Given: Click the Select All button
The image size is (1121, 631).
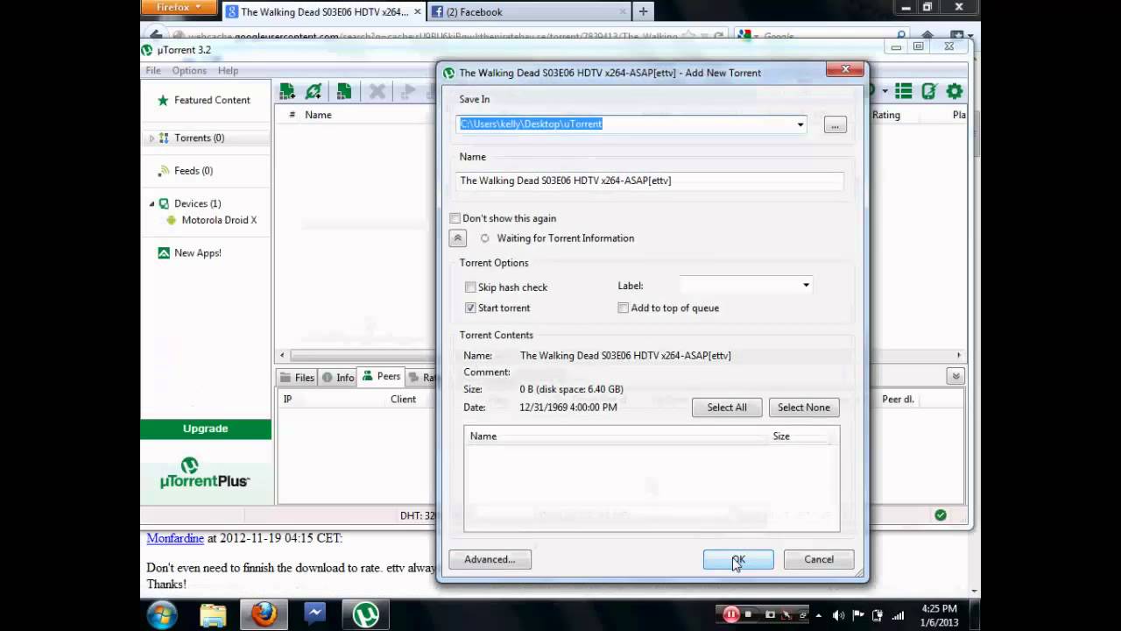Looking at the screenshot, I should (727, 407).
